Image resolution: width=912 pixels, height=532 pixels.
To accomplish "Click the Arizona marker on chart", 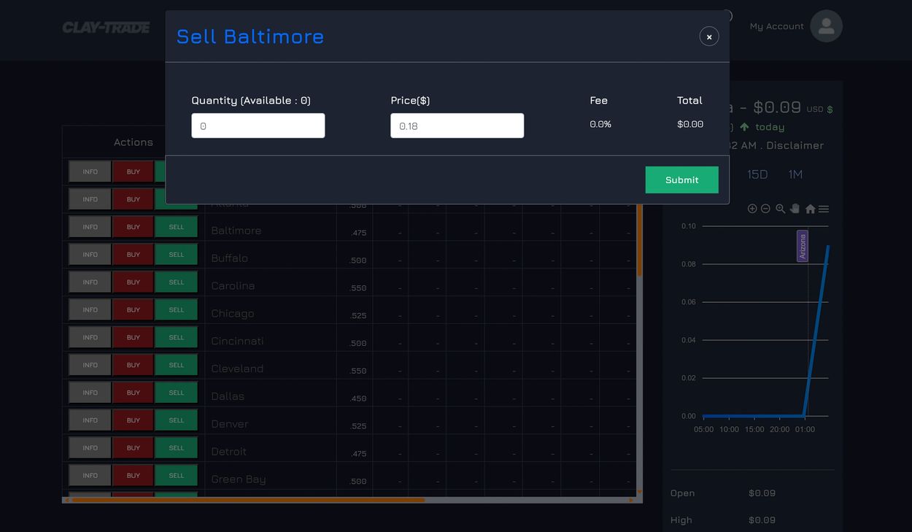I will pos(803,246).
